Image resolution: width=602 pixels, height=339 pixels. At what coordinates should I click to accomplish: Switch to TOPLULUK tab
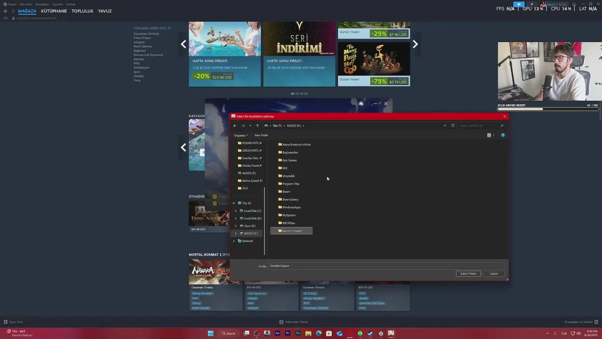click(83, 11)
